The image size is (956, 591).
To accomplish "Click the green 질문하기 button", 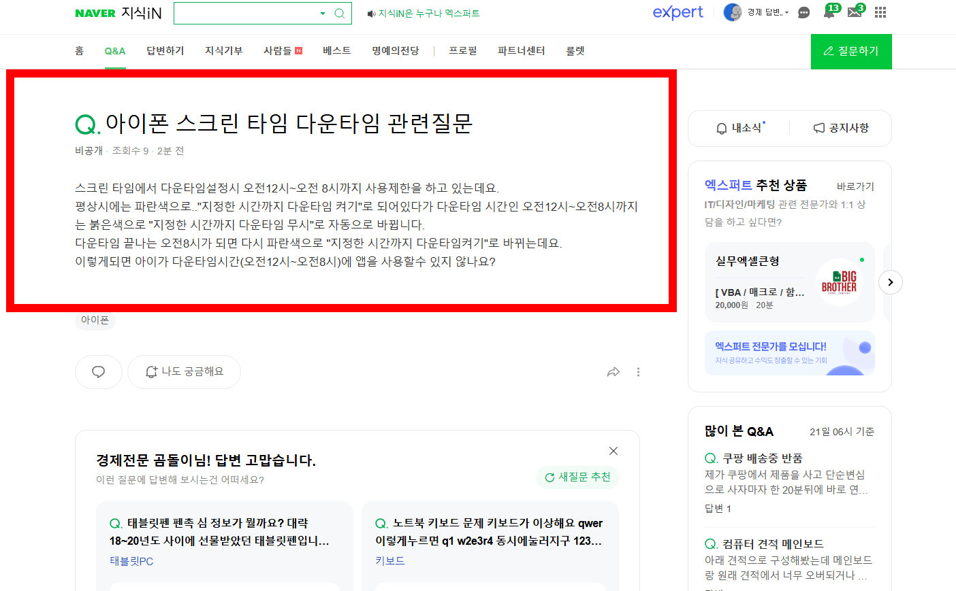I will click(851, 52).
